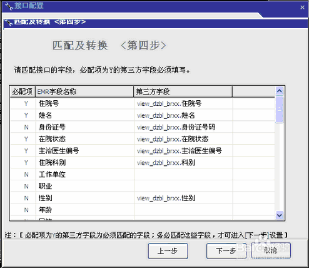
Task: Click the 第三方字段 column header
Action: pos(183,91)
